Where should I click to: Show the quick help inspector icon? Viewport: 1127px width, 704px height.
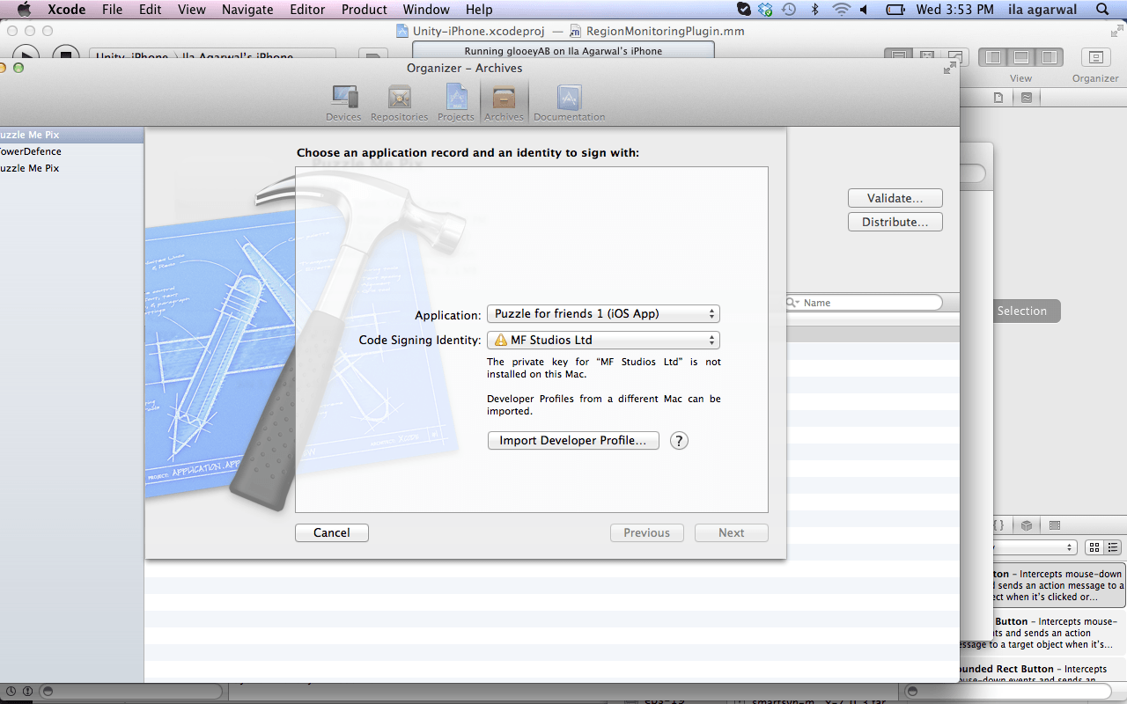click(x=1027, y=98)
